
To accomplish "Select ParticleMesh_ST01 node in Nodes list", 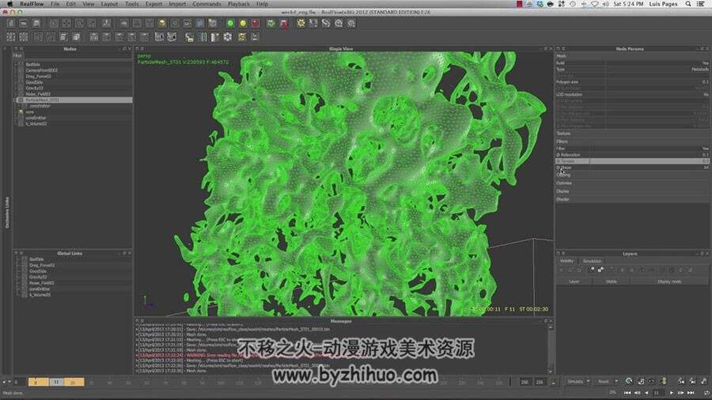I will point(74,100).
